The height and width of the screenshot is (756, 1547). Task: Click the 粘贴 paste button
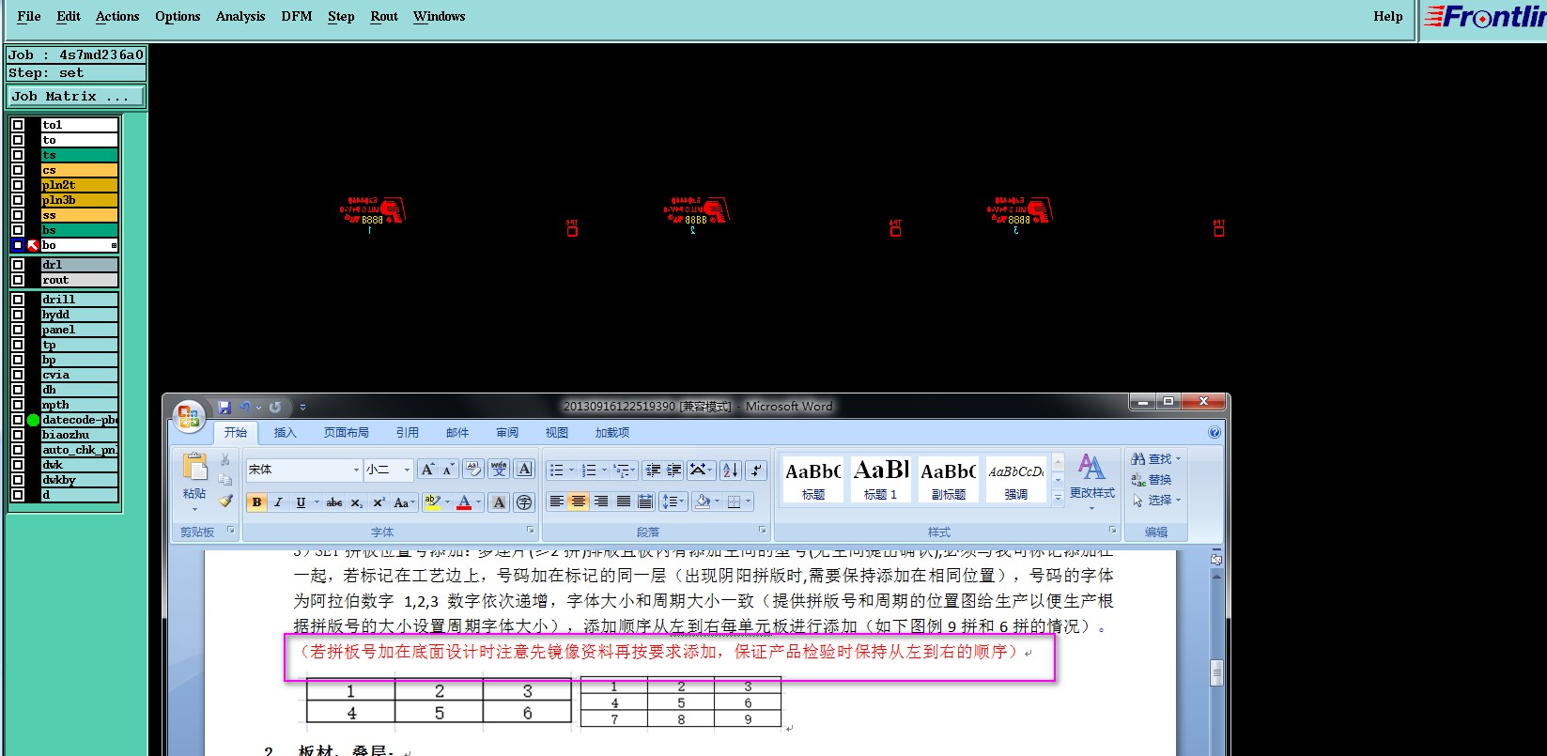coord(194,482)
